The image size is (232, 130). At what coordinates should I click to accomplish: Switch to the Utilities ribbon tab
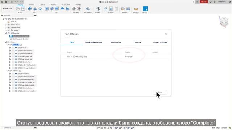pos(78,5)
